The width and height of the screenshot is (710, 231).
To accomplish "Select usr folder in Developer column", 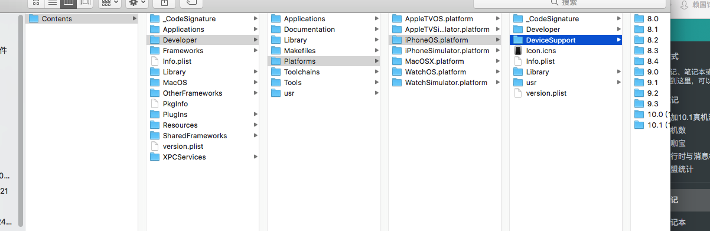I will (x=324, y=93).
